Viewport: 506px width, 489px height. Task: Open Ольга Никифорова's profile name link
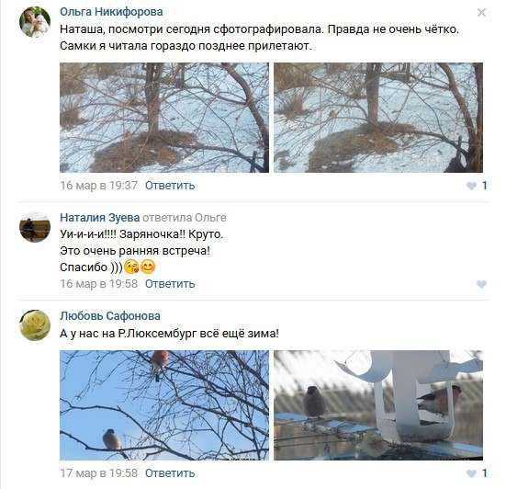click(111, 12)
